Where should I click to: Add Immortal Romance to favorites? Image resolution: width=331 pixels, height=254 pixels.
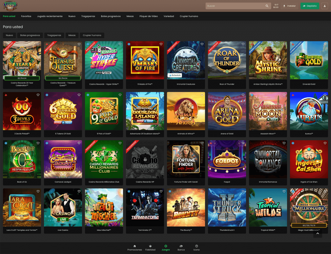pyautogui.click(x=284, y=143)
